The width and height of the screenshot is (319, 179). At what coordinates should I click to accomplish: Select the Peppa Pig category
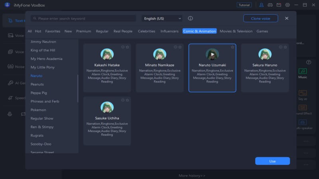[x=39, y=93]
